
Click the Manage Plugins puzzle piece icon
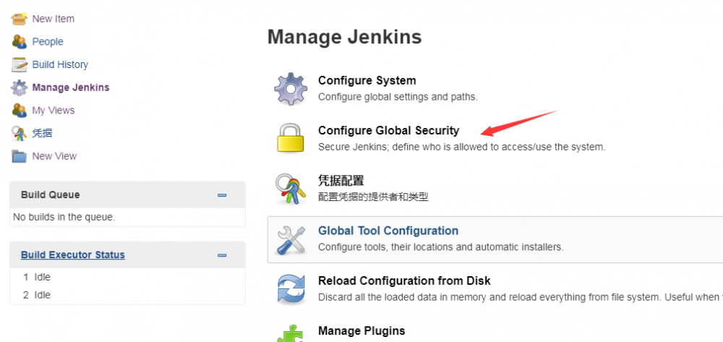coord(291,334)
